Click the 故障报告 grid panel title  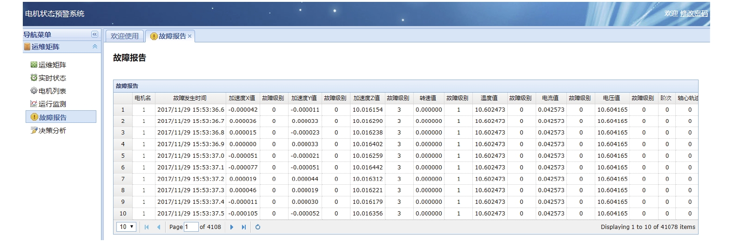127,86
